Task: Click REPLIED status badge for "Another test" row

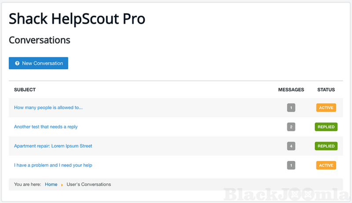Action: (326, 127)
